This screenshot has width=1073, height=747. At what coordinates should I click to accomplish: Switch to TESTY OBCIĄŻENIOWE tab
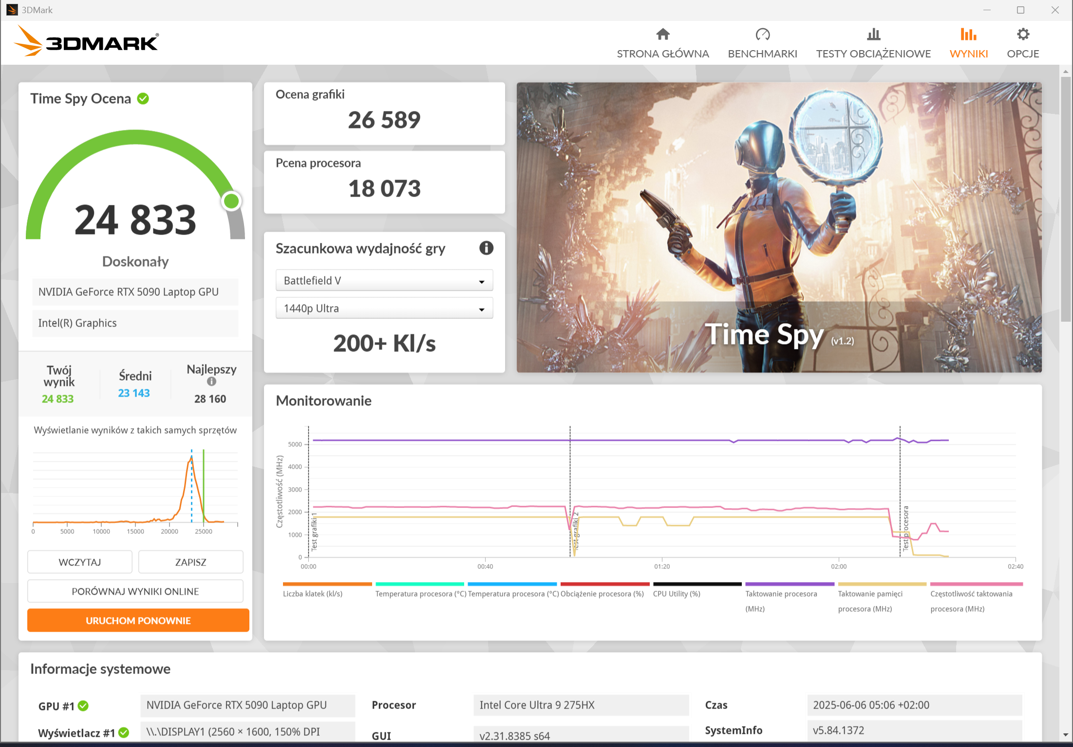coord(873,54)
